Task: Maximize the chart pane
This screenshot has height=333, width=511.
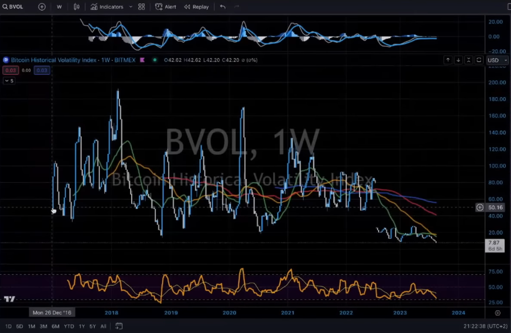Action: tap(479, 60)
